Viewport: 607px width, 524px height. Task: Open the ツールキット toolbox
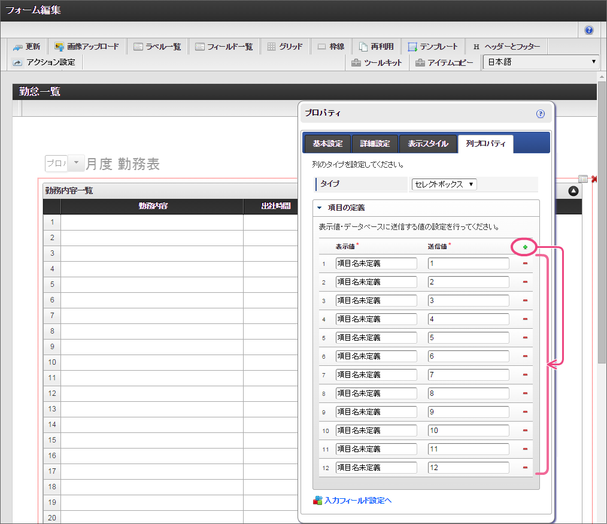377,62
